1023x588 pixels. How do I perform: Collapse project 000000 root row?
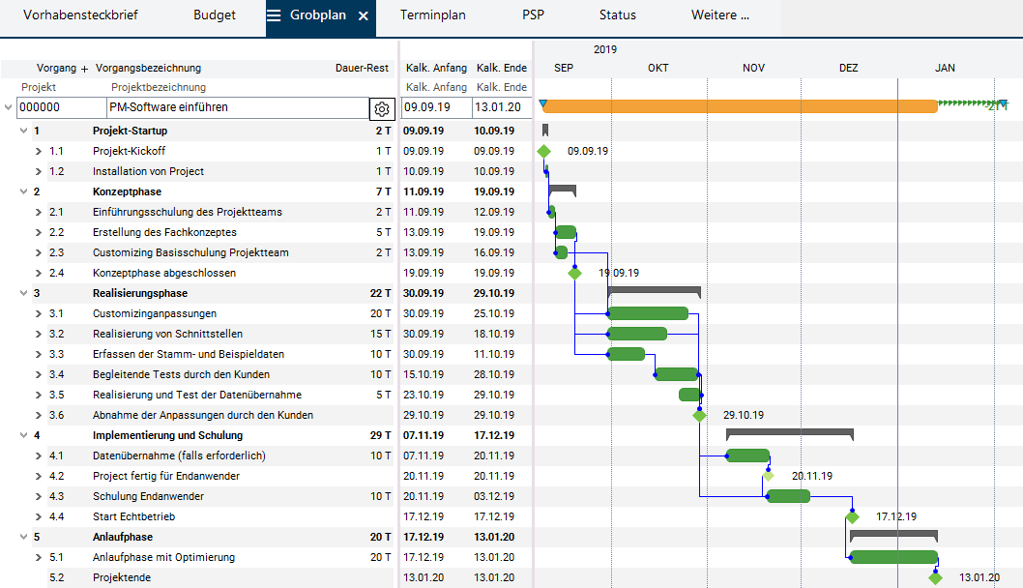9,108
